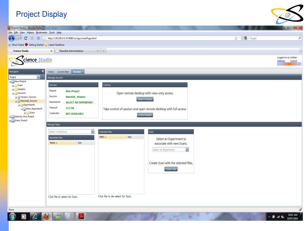This screenshot has height=231, width=308.
Task: Switch to the Home tab
Action: (x=51, y=72)
